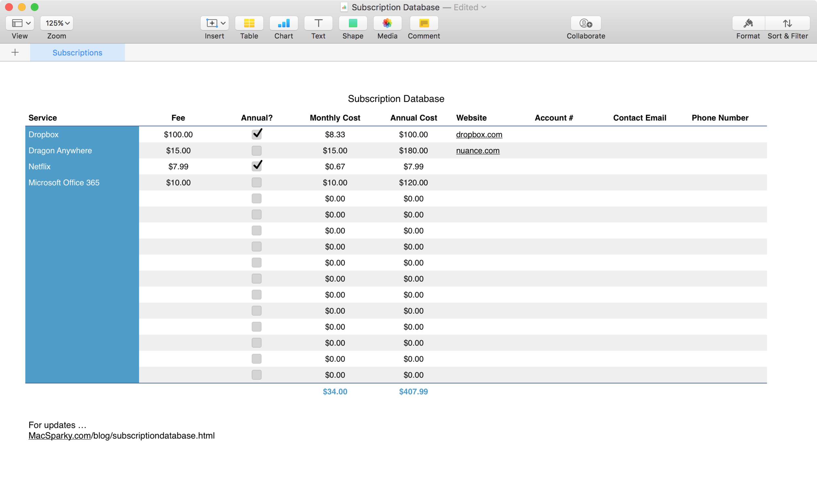Select the $8.33 Monthly Cost cell
This screenshot has width=817, height=495.
(x=335, y=134)
